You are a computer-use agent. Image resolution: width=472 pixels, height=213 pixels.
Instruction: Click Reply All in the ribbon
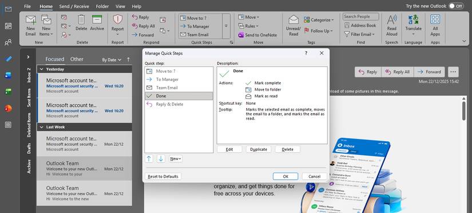click(x=144, y=26)
